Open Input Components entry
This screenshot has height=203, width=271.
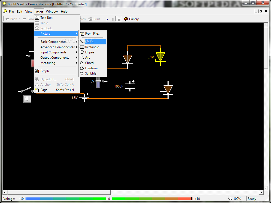57,52
